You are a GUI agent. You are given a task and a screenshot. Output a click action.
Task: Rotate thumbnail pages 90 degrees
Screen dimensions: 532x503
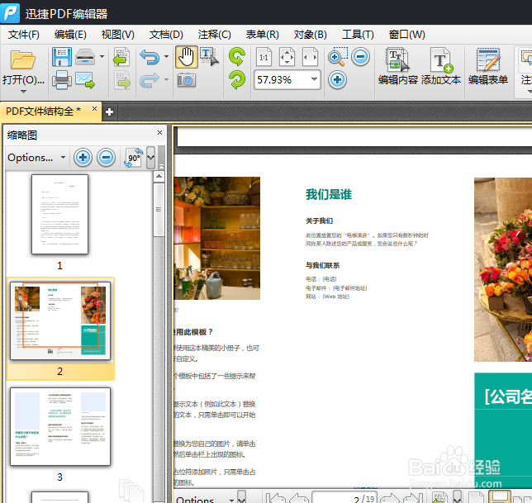click(134, 158)
